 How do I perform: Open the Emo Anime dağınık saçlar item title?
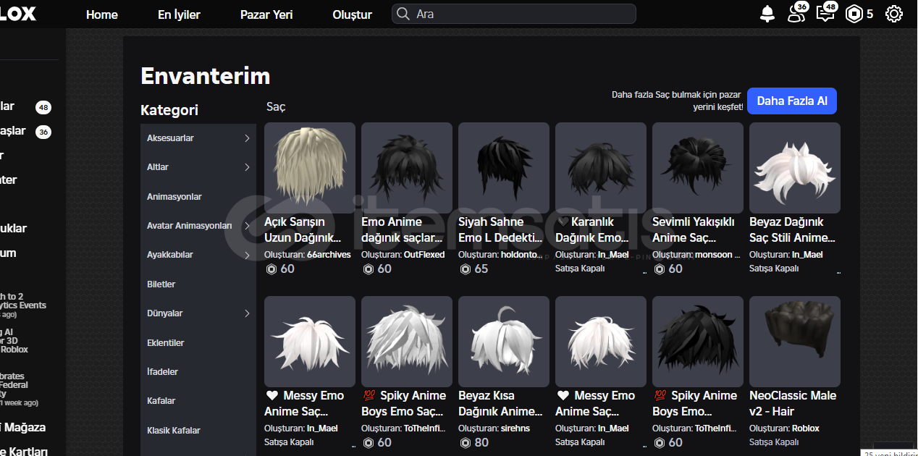(402, 229)
